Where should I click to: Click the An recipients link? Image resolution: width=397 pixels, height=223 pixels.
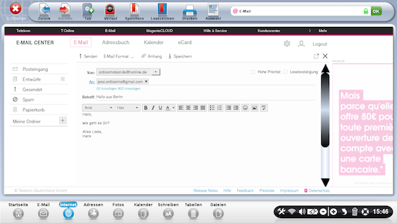click(92, 82)
